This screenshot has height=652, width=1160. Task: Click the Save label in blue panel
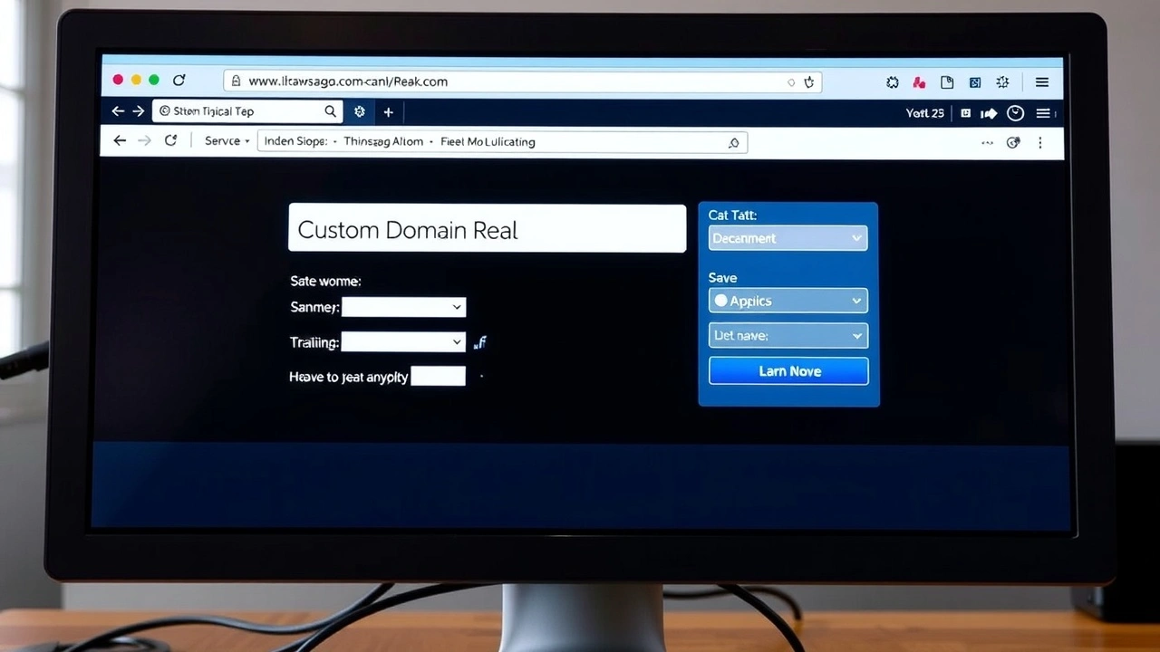point(722,278)
